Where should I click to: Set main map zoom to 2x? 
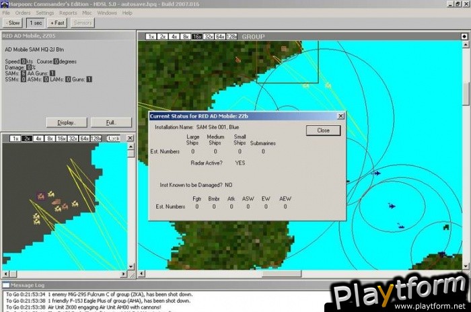pyautogui.click(x=163, y=36)
